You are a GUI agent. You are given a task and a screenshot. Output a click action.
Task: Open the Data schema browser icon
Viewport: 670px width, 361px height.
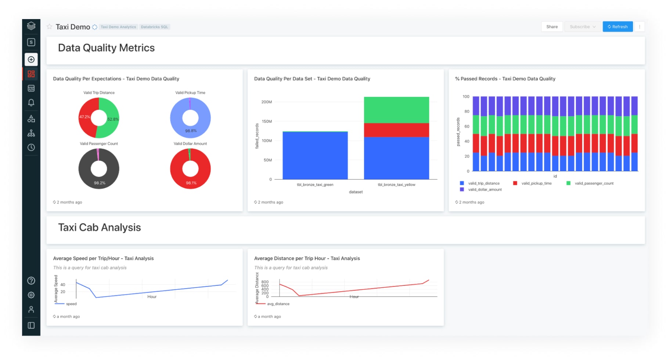(31, 118)
